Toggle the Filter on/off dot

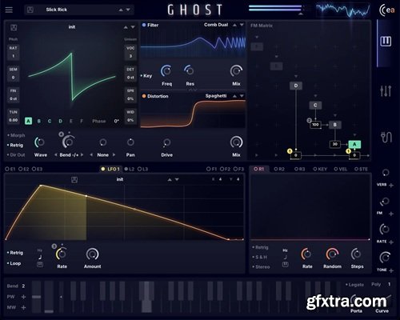(144, 25)
